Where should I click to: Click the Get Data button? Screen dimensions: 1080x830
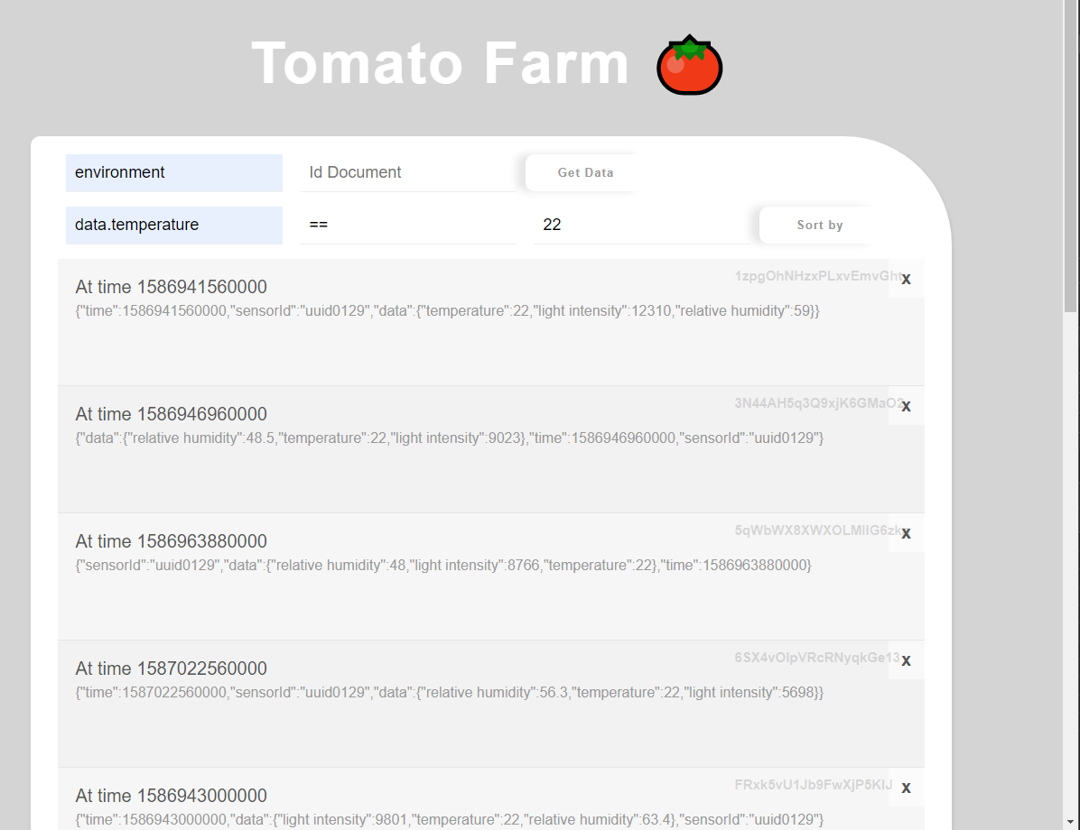click(585, 172)
